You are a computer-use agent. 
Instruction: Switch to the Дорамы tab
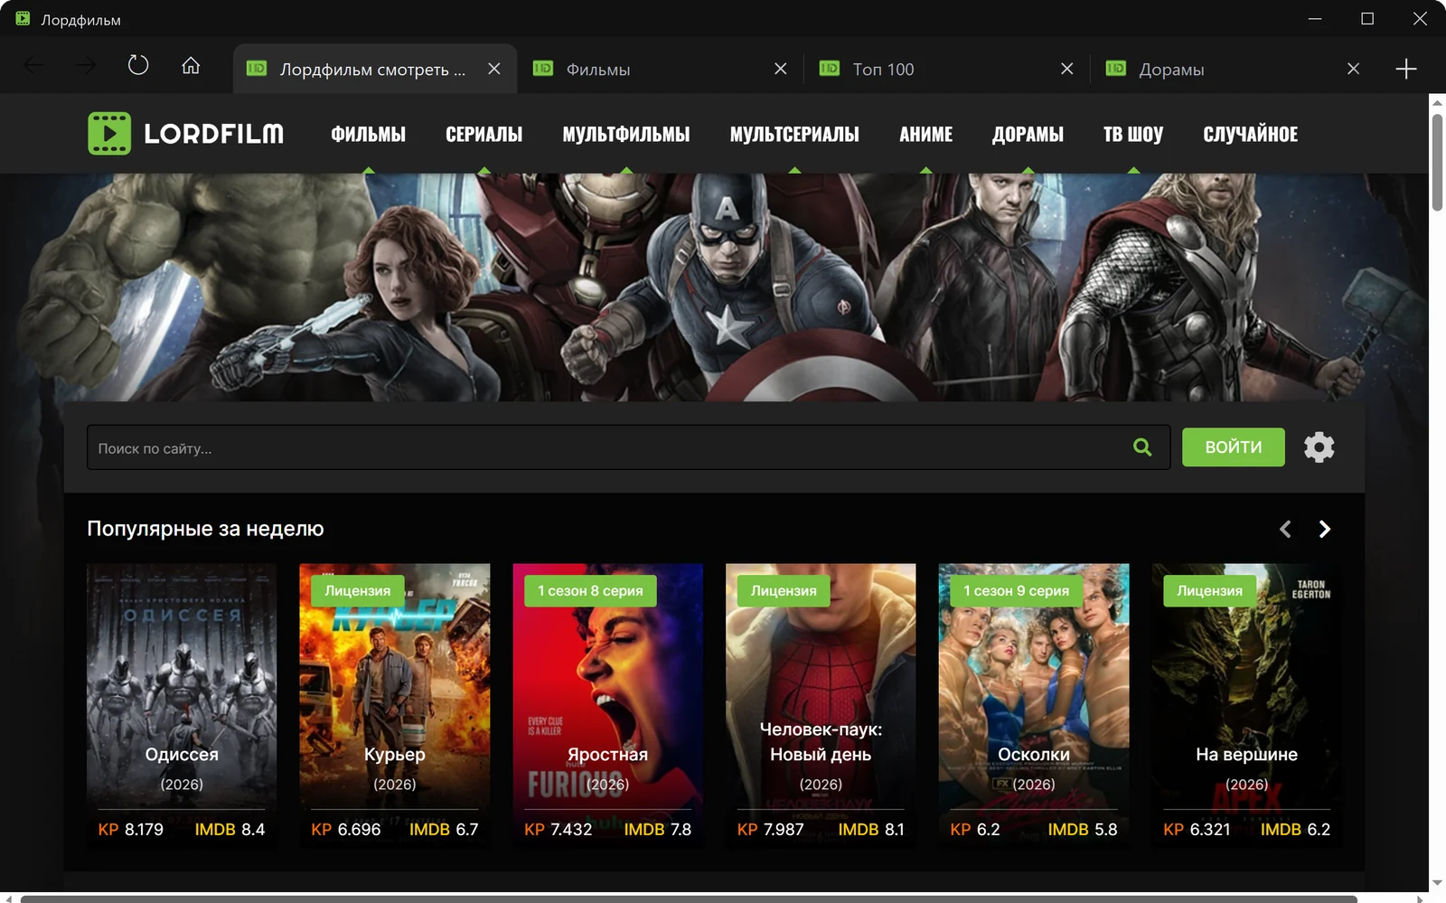click(1233, 69)
